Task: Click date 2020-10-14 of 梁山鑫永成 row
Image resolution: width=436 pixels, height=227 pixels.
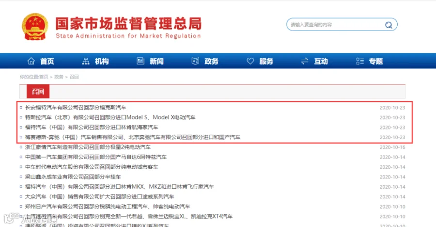Action: [392, 177]
